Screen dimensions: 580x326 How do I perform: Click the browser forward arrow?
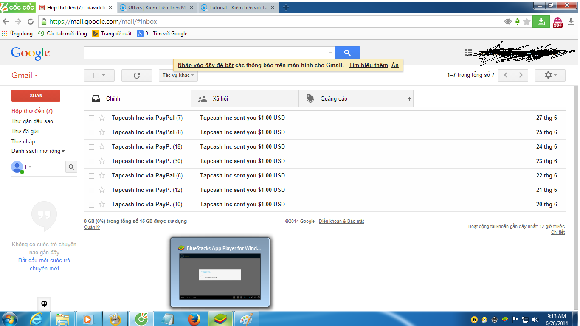(x=18, y=21)
